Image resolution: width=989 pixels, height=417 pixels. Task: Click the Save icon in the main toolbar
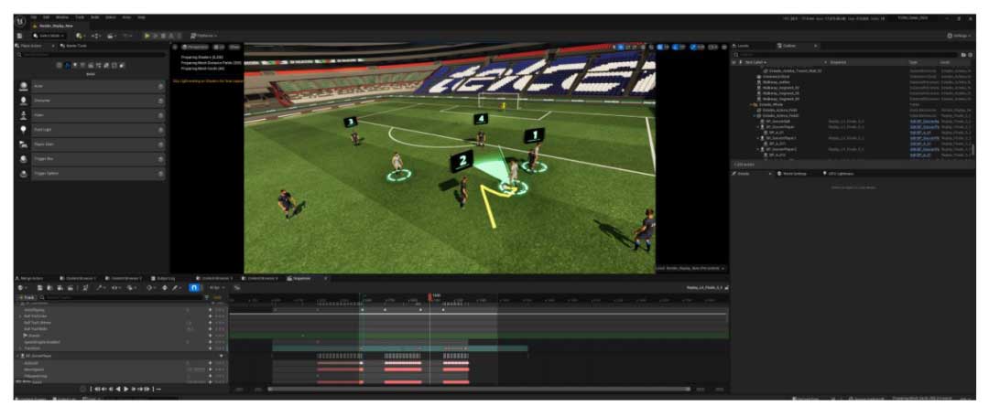pyautogui.click(x=19, y=36)
